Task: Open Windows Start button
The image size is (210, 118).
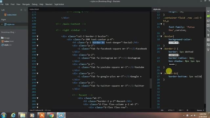Action: pos(4,115)
